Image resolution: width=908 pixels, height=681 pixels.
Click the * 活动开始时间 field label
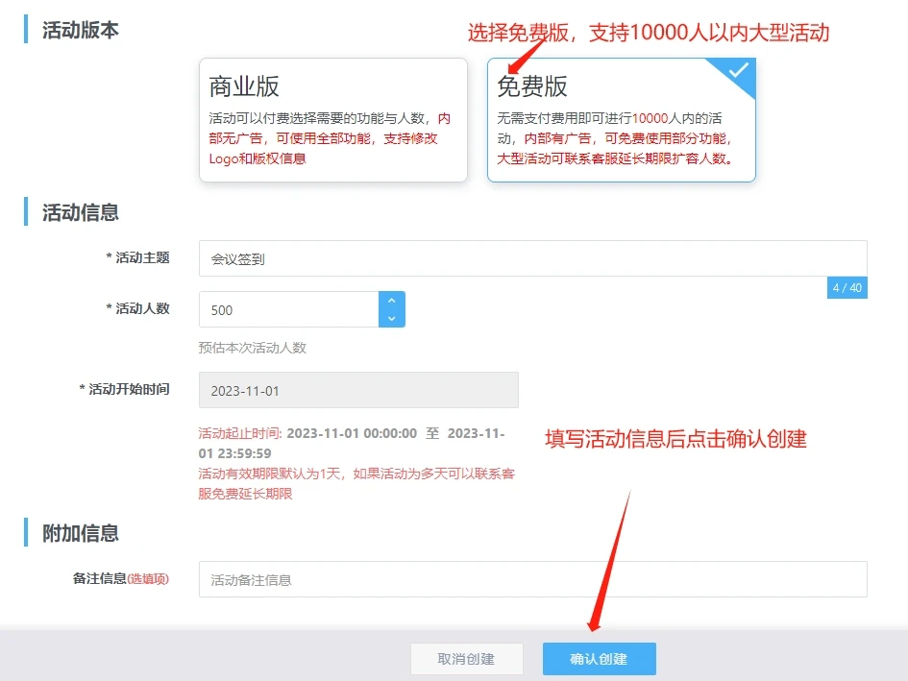coord(125,389)
